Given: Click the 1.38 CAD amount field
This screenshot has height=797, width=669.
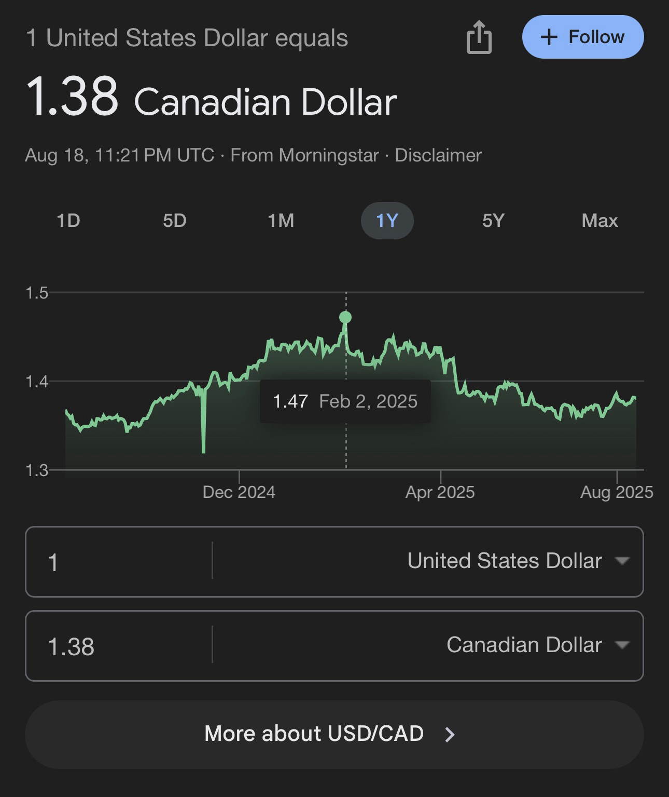Looking at the screenshot, I should click(119, 646).
